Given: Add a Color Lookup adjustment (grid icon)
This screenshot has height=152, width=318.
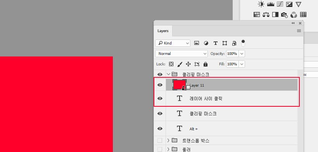Looking at the screenshot, I should 303,15.
